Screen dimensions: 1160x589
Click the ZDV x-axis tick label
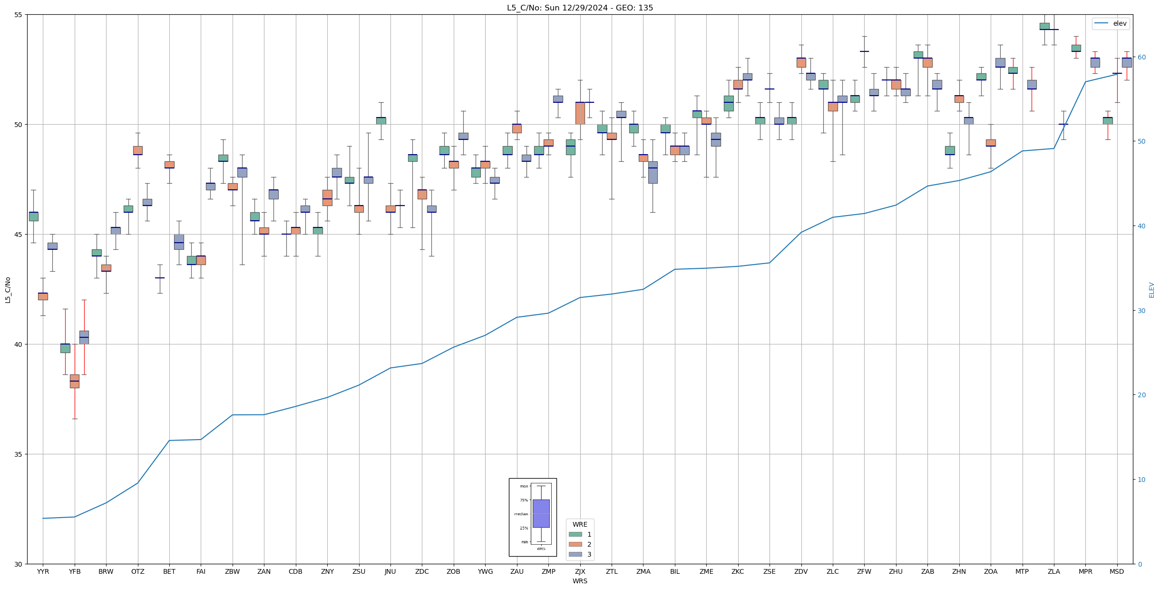click(801, 571)
